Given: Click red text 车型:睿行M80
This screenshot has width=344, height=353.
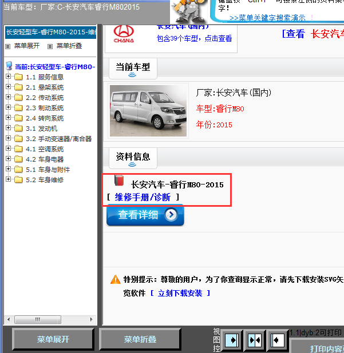Looking at the screenshot, I should [x=220, y=109].
